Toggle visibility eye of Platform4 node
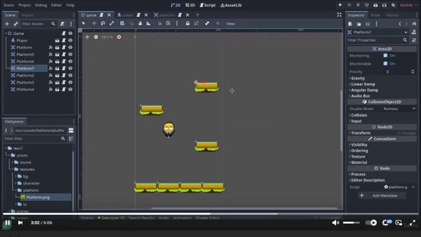Viewport: 421px width, 237px height. [x=70, y=90]
